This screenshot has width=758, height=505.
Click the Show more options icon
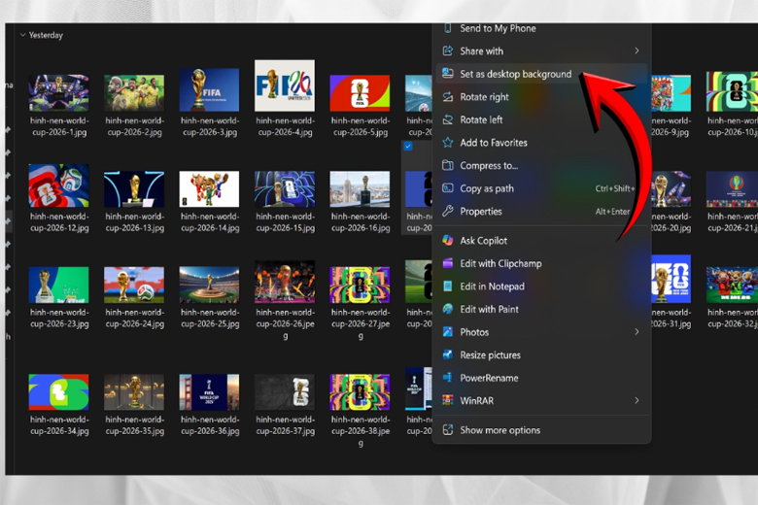tap(448, 429)
